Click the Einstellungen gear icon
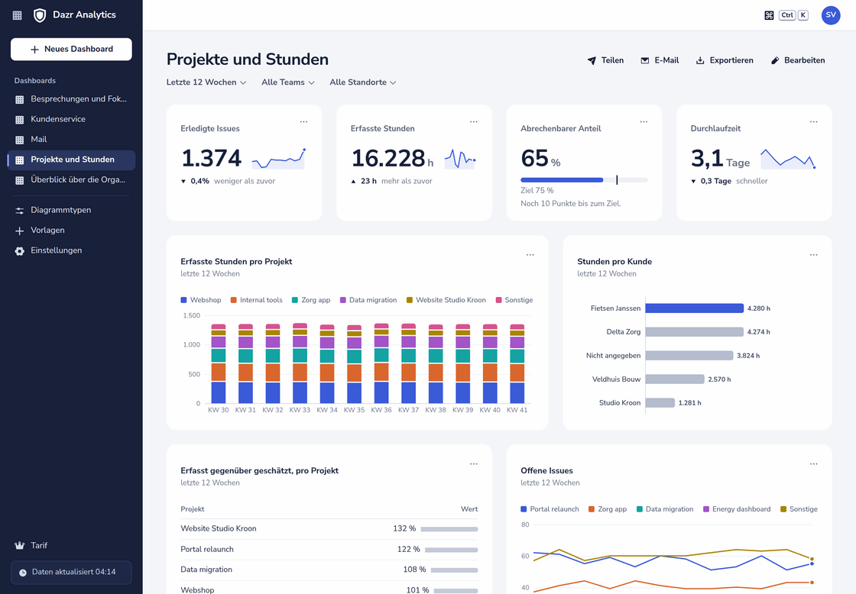856x594 pixels. click(20, 251)
